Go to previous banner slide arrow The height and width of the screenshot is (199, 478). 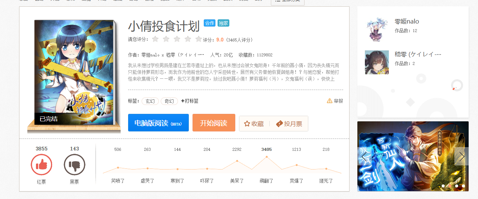click(x=364, y=156)
